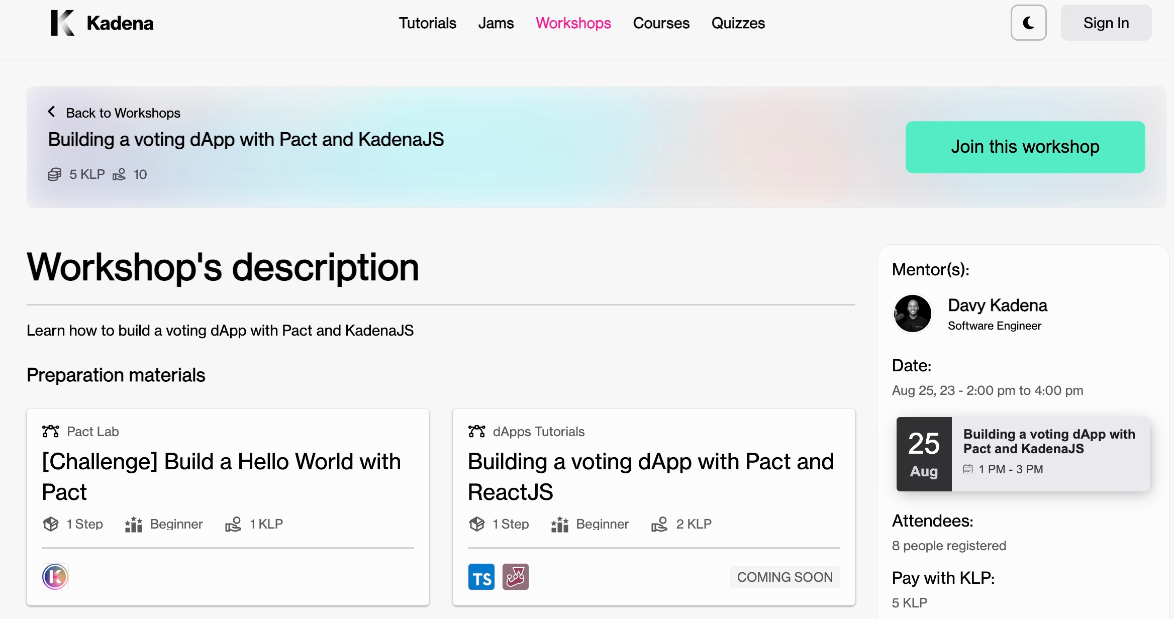Go to the Courses section
The width and height of the screenshot is (1174, 619).
[661, 23]
